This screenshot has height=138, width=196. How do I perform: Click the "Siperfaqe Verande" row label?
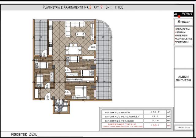click(x=119, y=121)
